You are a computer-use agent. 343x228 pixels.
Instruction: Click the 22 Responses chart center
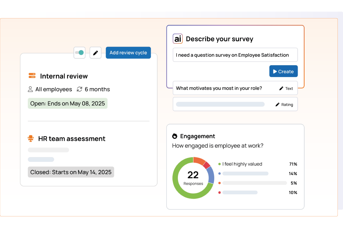click(193, 178)
